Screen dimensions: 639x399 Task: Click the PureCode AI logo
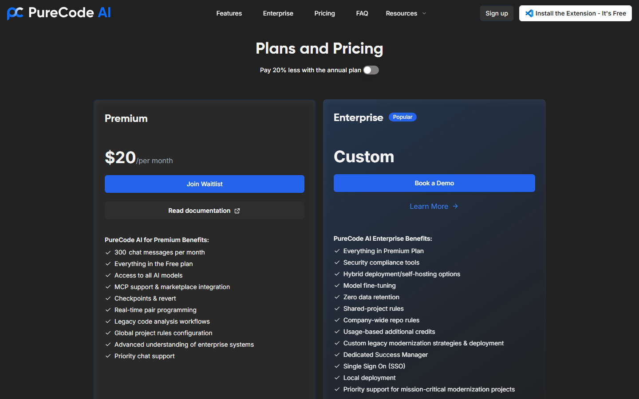(58, 13)
